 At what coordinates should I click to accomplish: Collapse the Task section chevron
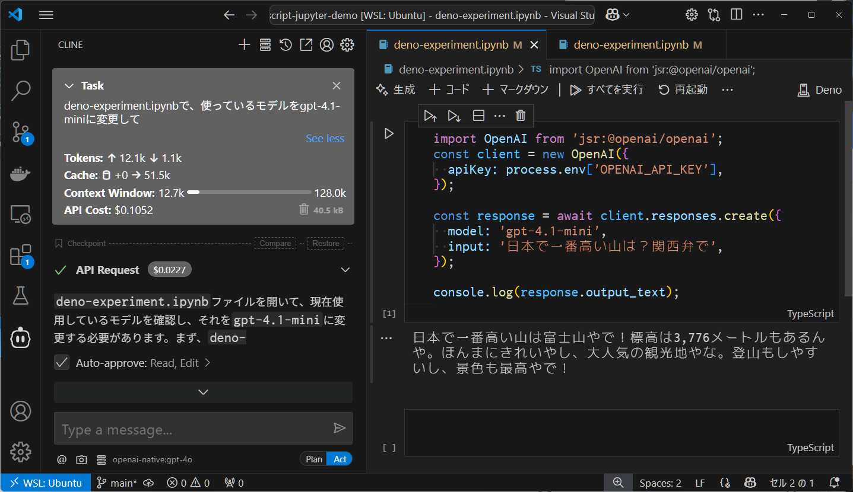point(69,86)
